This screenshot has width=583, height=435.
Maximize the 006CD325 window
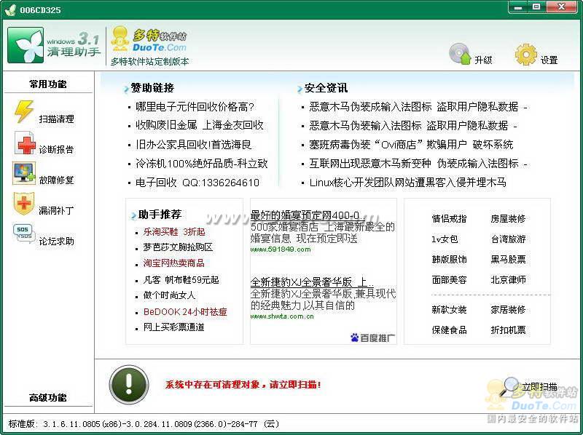tap(536, 7)
